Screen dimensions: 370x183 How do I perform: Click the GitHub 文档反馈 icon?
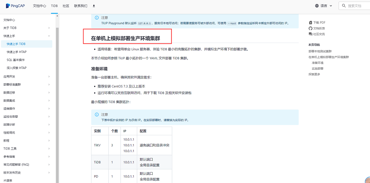[310, 28]
